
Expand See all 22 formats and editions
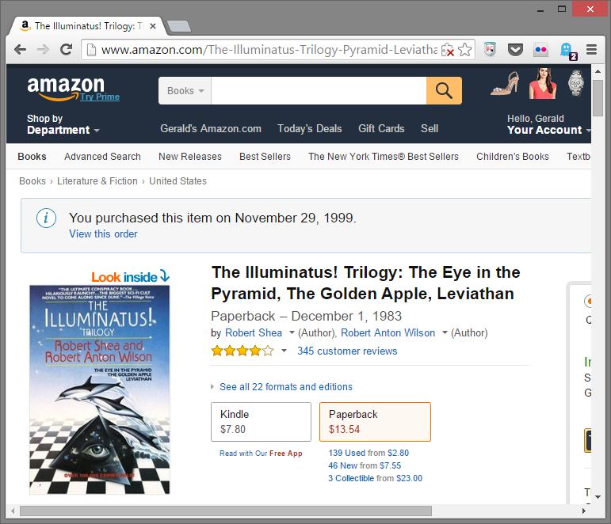(285, 387)
